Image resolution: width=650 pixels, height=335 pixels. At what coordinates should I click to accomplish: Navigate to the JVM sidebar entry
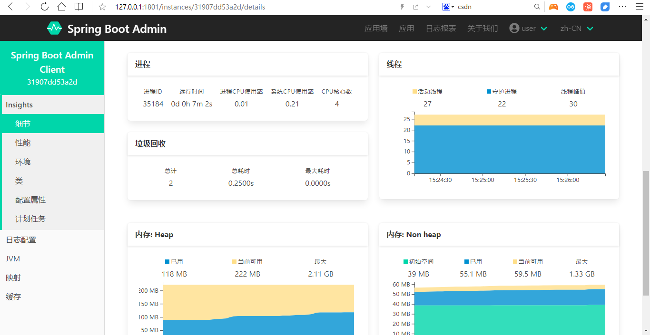coord(13,258)
